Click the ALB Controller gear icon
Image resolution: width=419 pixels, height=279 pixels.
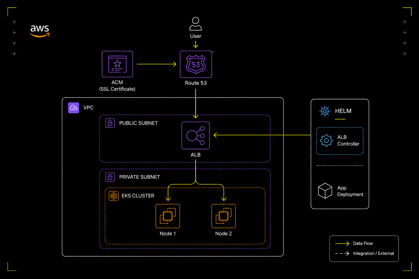(x=326, y=141)
